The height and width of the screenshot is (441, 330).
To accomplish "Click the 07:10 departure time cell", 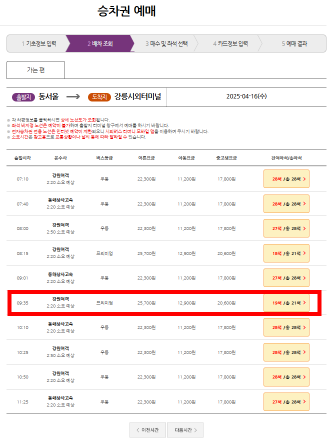I will [22, 179].
